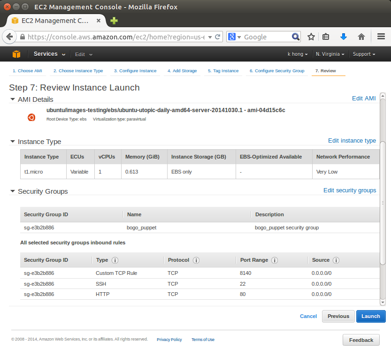Click the bogo_puppet security group description
Screen dimensions: 391x349
pos(287,228)
